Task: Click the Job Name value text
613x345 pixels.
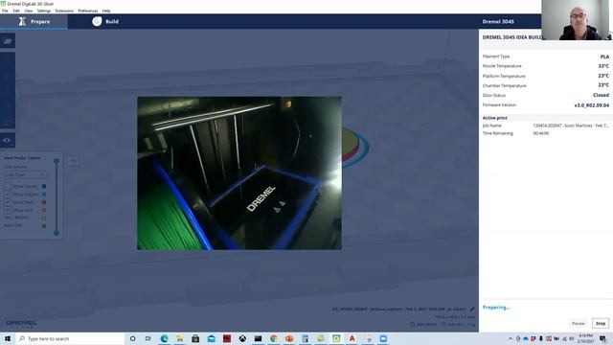Action: tap(571, 126)
